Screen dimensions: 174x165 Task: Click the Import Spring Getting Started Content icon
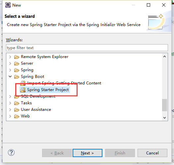click(23, 83)
